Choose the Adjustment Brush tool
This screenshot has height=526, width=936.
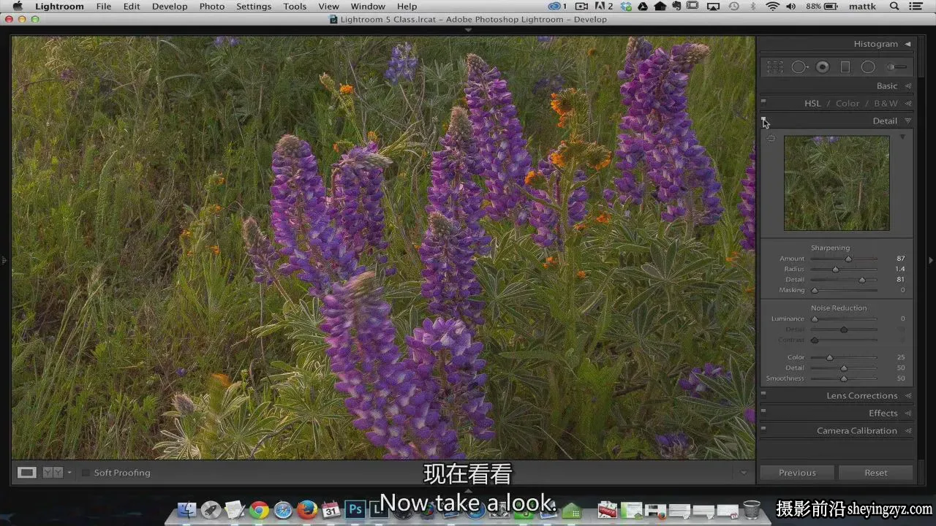pos(896,67)
